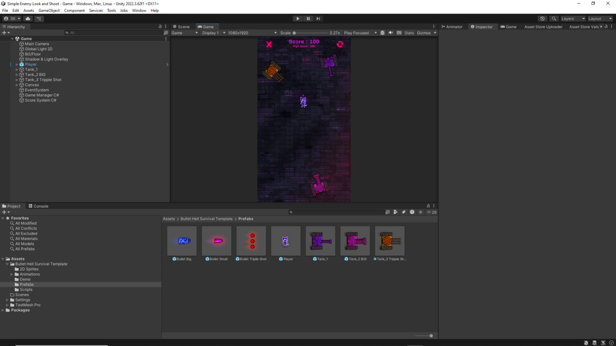Image resolution: width=616 pixels, height=346 pixels.
Task: Open the GameObject menu
Action: (x=48, y=10)
